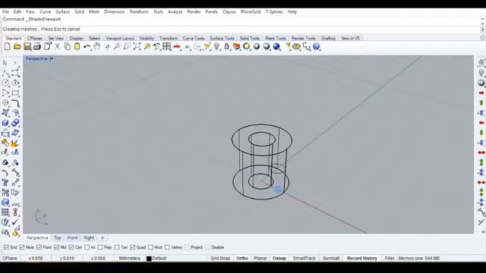Select the Rectangle tool in left toolbar

(x=15, y=93)
